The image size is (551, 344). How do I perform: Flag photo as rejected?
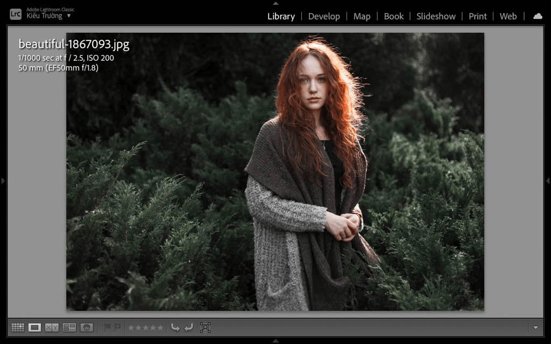118,327
